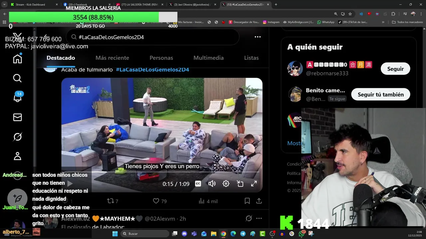Viewport: 426px width, 239px height.
Task: Open Todos los marcadores folder
Action: [x=407, y=22]
